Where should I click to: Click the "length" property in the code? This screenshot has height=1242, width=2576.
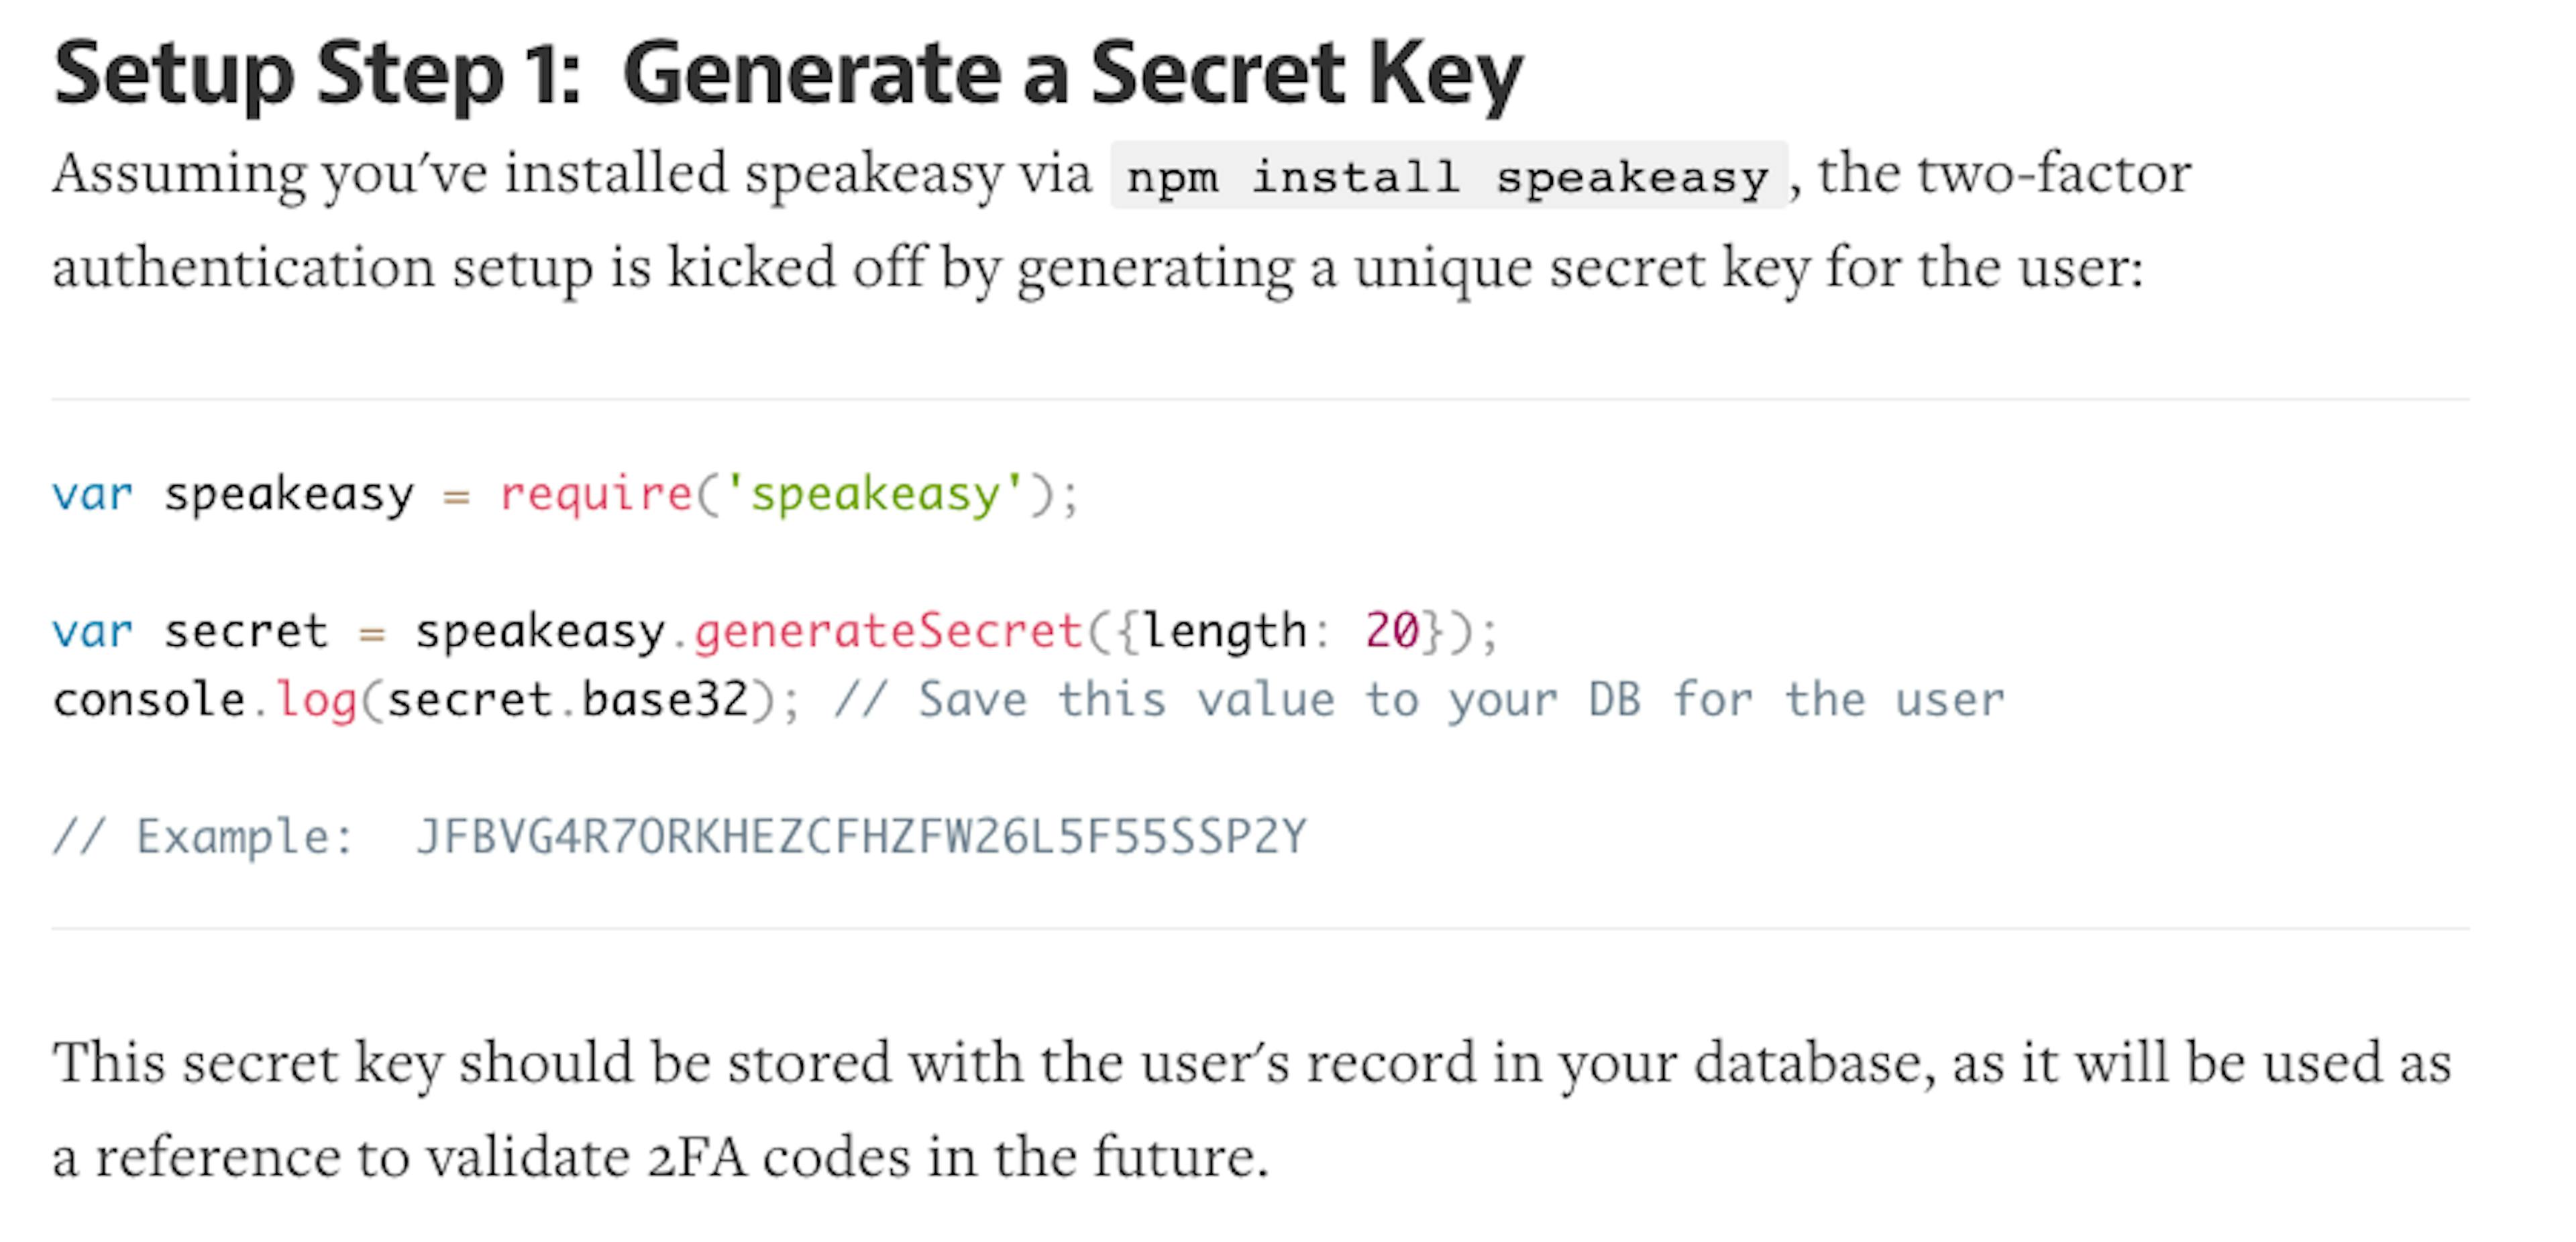click(1225, 631)
